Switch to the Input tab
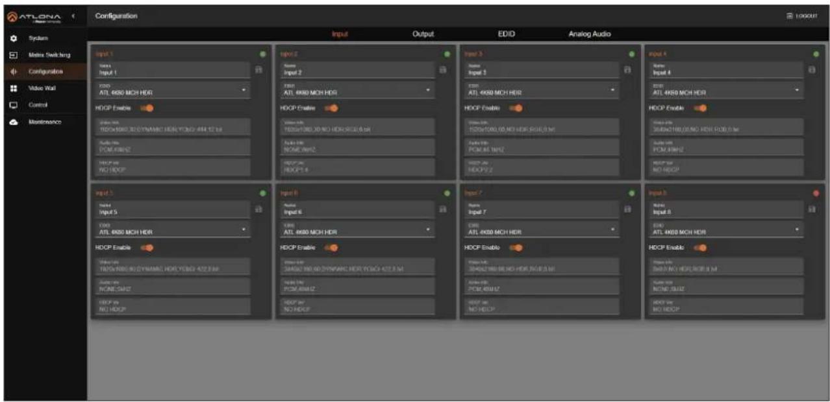The image size is (830, 402). click(340, 34)
